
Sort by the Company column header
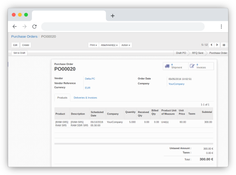115,114
